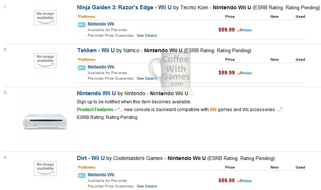
Task: Click Ninja Gaiden's no image available placeholder
Action: pyautogui.click(x=45, y=17)
